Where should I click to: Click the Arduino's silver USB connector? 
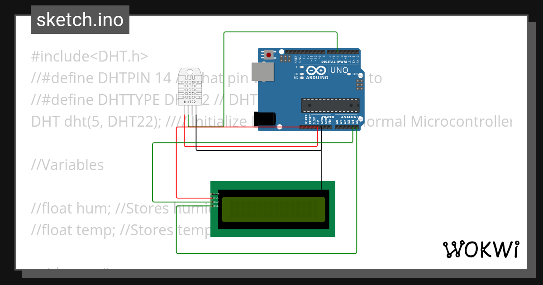coord(262,71)
